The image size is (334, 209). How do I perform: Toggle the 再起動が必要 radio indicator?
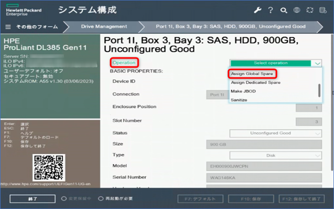[x=100, y=199]
